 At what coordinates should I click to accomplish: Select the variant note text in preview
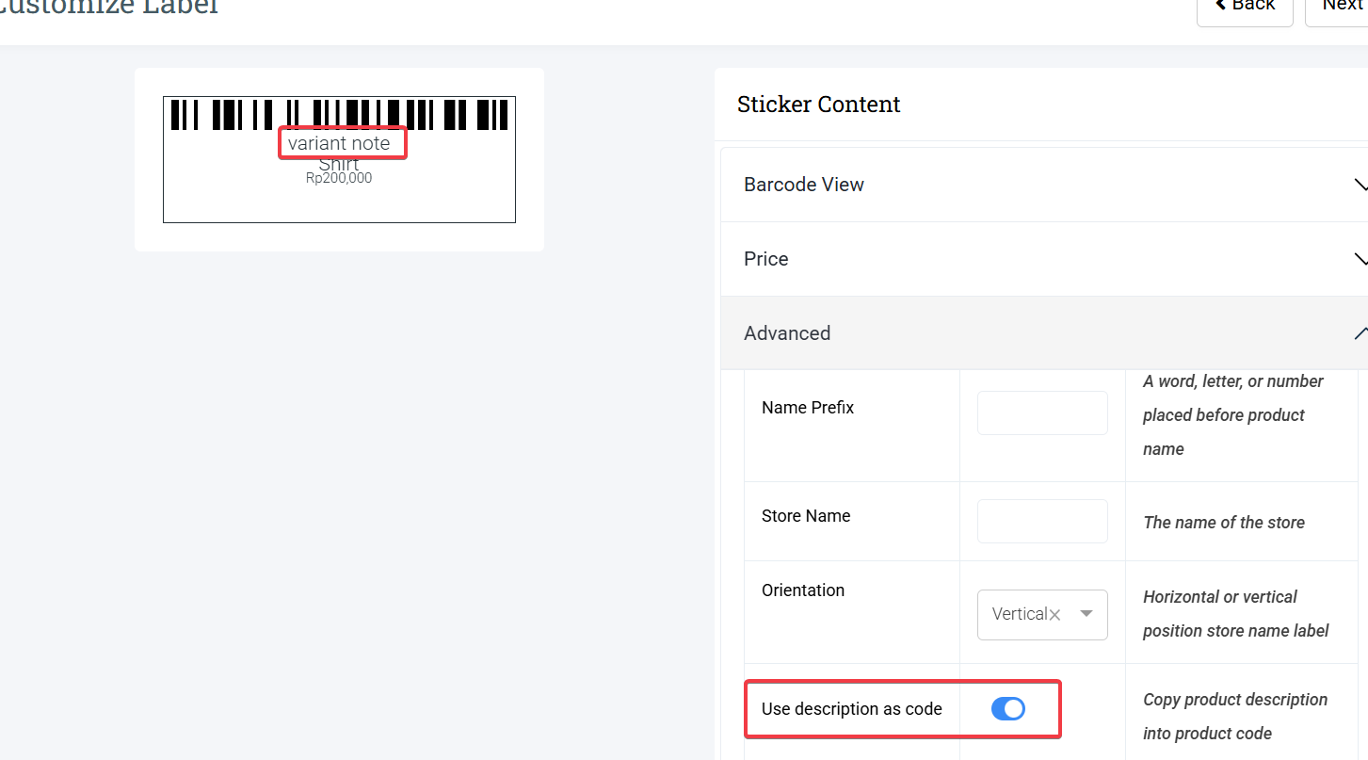pyautogui.click(x=339, y=143)
